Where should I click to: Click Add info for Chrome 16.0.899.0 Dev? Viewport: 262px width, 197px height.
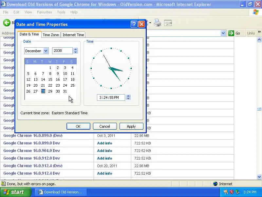(x=104, y=143)
